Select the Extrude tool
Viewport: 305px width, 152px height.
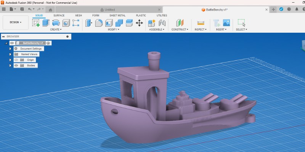coord(46,23)
